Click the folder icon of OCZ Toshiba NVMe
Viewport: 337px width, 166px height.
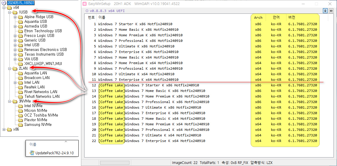pyautogui.click(x=21, y=115)
